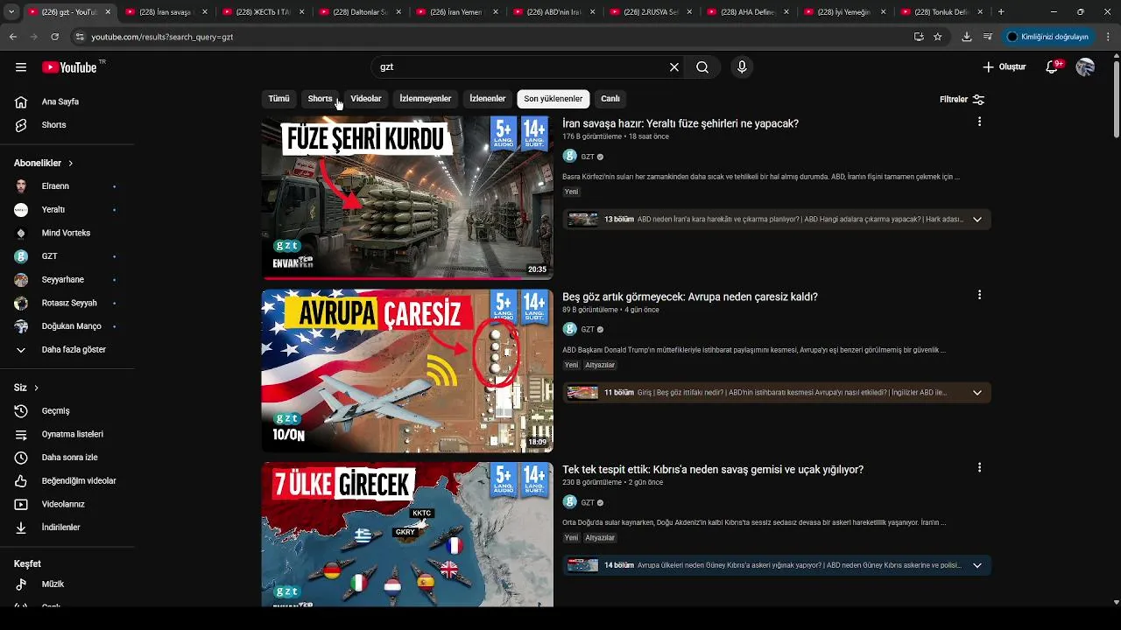Bookmark this page with star icon
This screenshot has height=630, width=1121.
click(938, 37)
